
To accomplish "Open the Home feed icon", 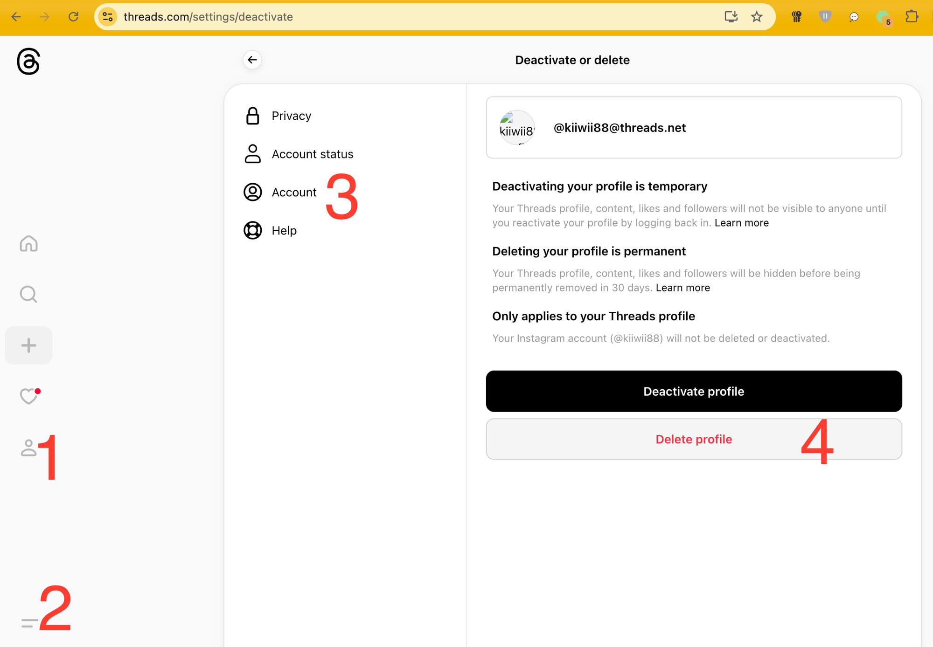I will click(28, 243).
